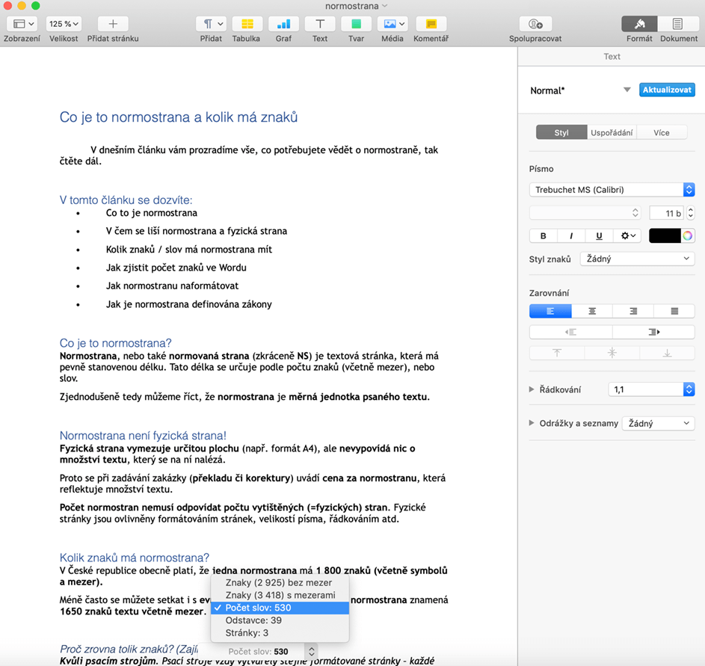The width and height of the screenshot is (705, 666).
Task: Justify the text alignment
Action: (674, 311)
